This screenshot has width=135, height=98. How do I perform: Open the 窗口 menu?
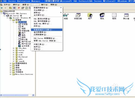click(x=44, y=5)
